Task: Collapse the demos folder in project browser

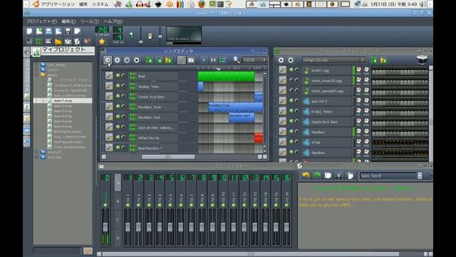Action: click(36, 75)
